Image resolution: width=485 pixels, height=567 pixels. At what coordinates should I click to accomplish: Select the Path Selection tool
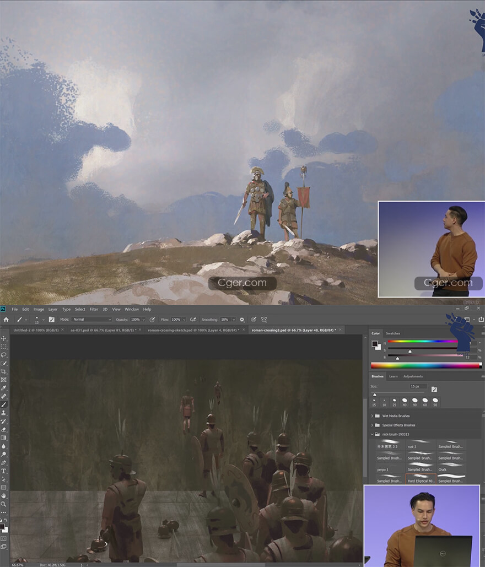pos(4,479)
